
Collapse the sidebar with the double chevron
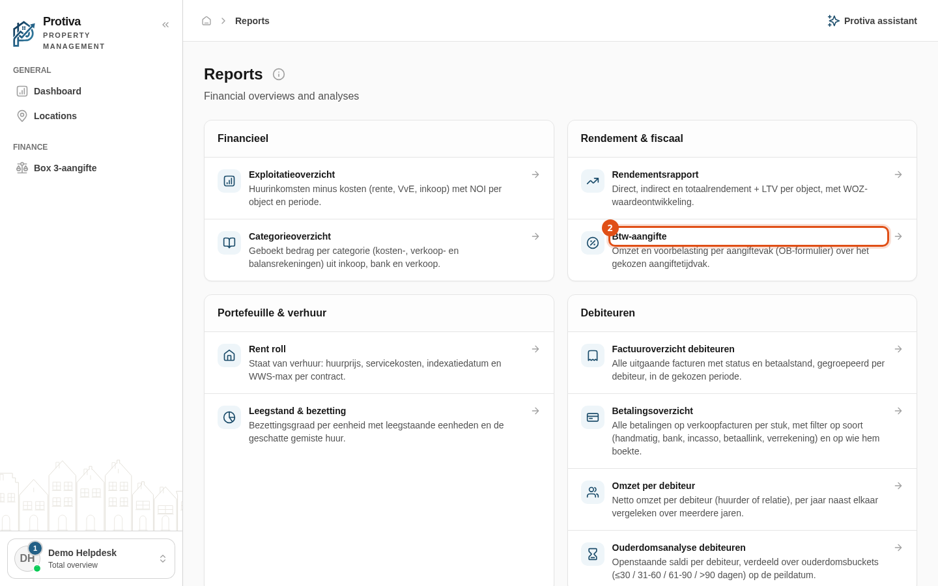tap(165, 25)
